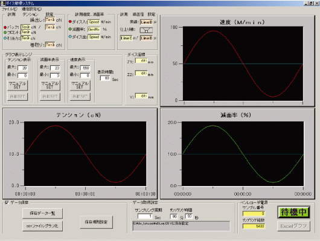
Task: Open the 保存データ一覧 list
Action: (42, 213)
